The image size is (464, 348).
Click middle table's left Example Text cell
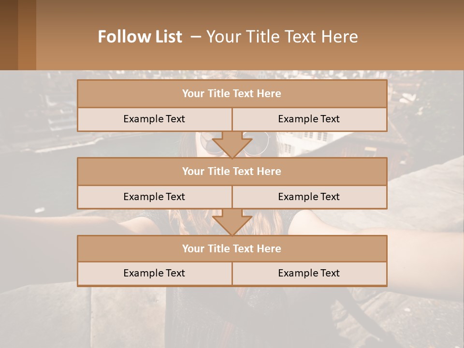click(154, 197)
